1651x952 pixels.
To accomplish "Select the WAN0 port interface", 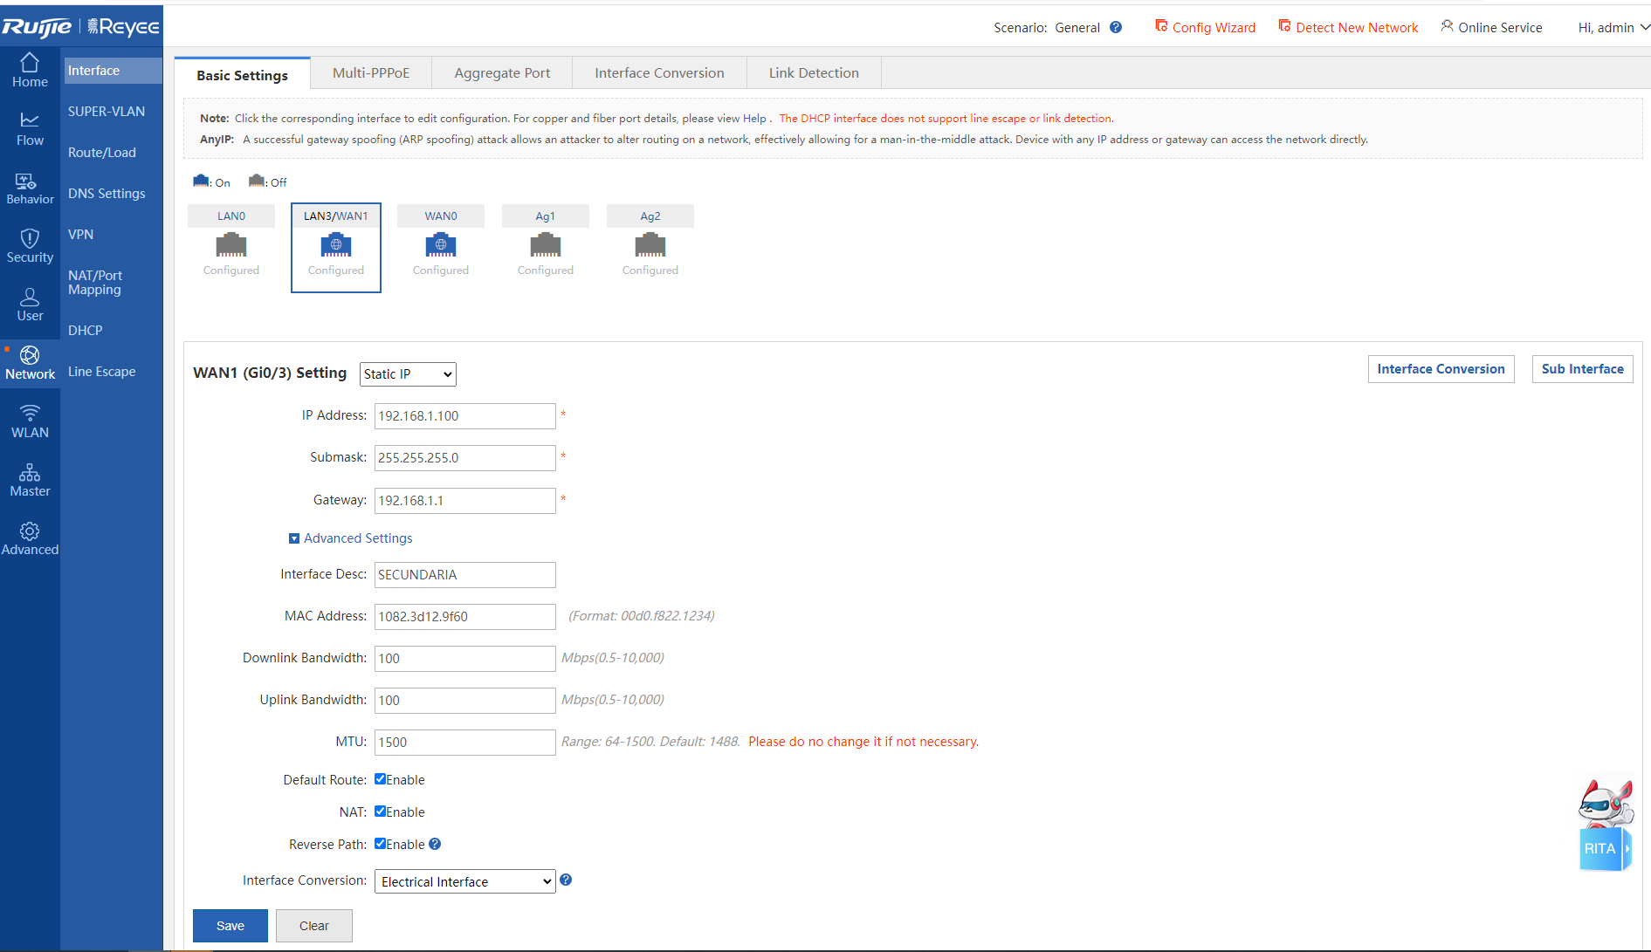I will (x=440, y=244).
